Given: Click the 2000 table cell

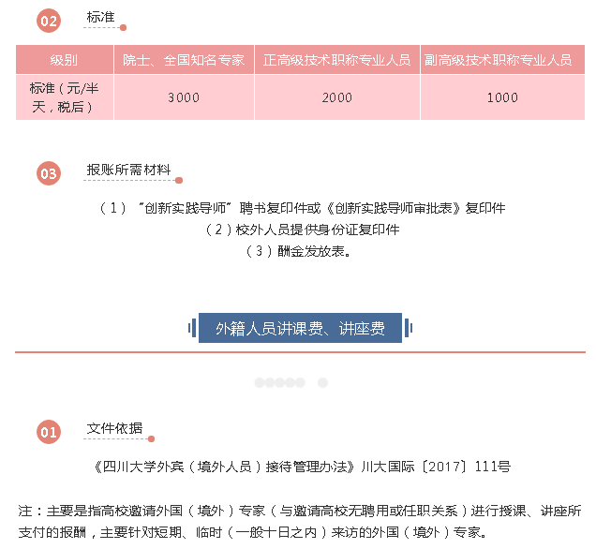Looking at the screenshot, I should [337, 97].
